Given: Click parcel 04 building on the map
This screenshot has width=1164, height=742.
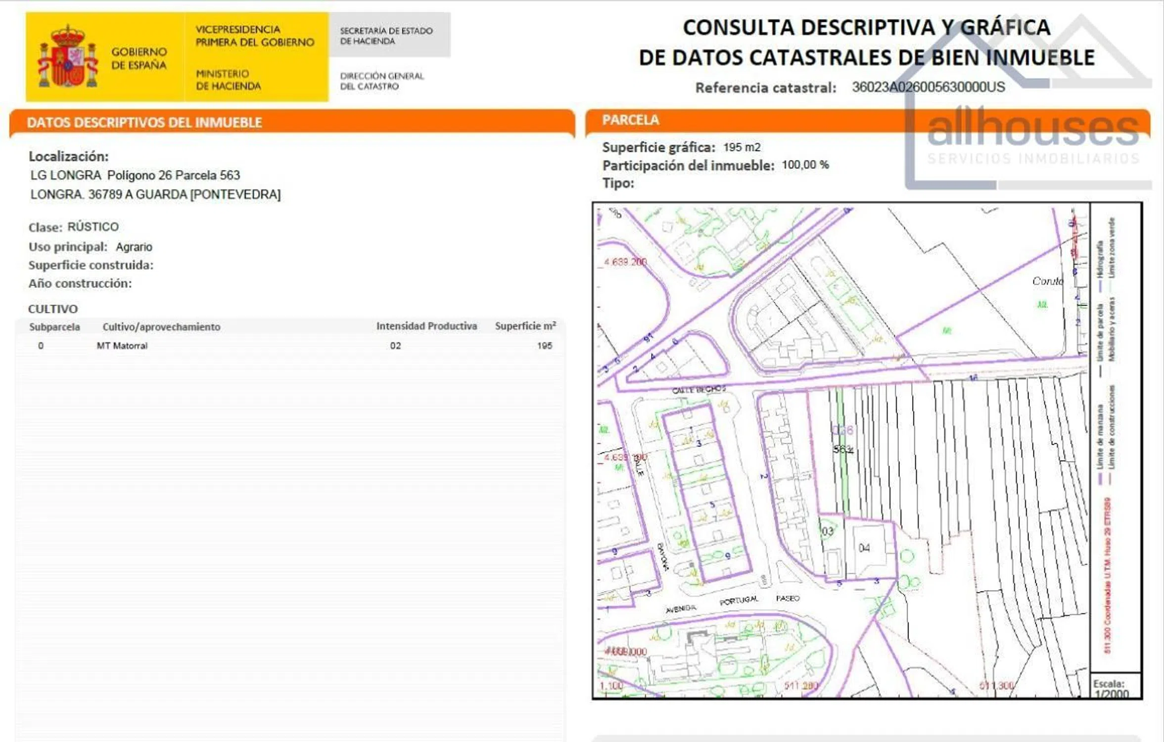Looking at the screenshot, I should pyautogui.click(x=864, y=548).
